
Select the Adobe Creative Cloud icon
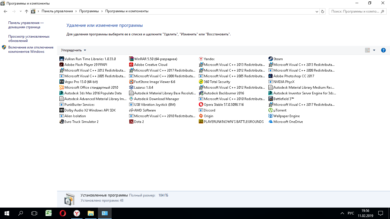pos(131,65)
